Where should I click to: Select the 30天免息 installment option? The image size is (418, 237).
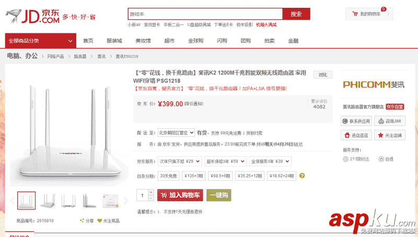tap(169, 176)
